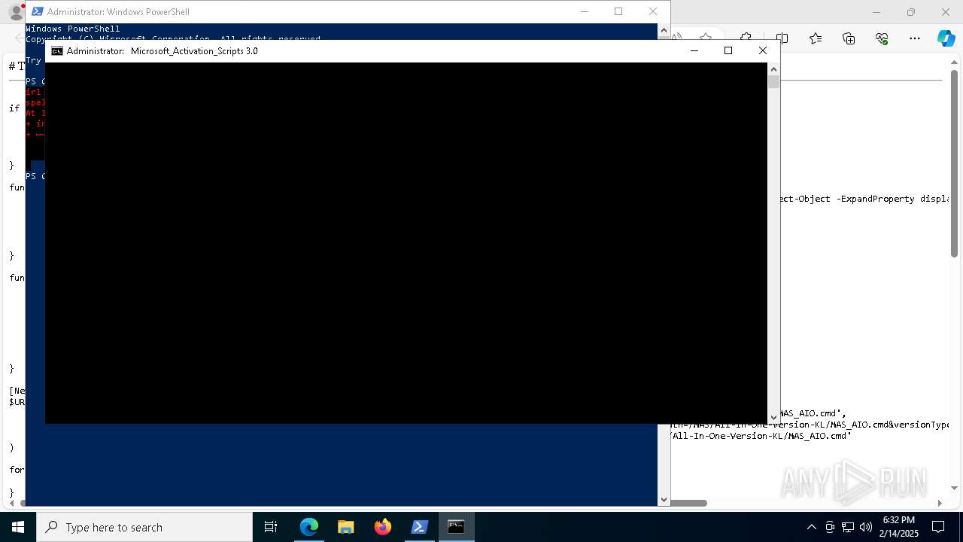Select the Command Prompt taskbar icon

pyautogui.click(x=457, y=527)
